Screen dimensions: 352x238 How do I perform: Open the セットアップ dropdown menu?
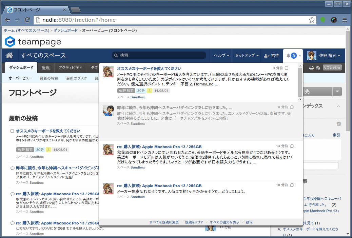(247, 56)
